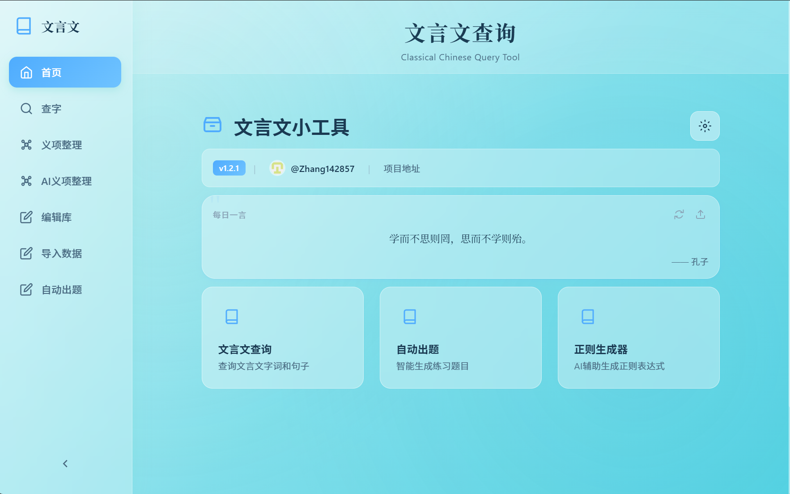Screen dimensions: 790x494
Task: Toggle the theme with the sun icon
Action: (x=705, y=126)
